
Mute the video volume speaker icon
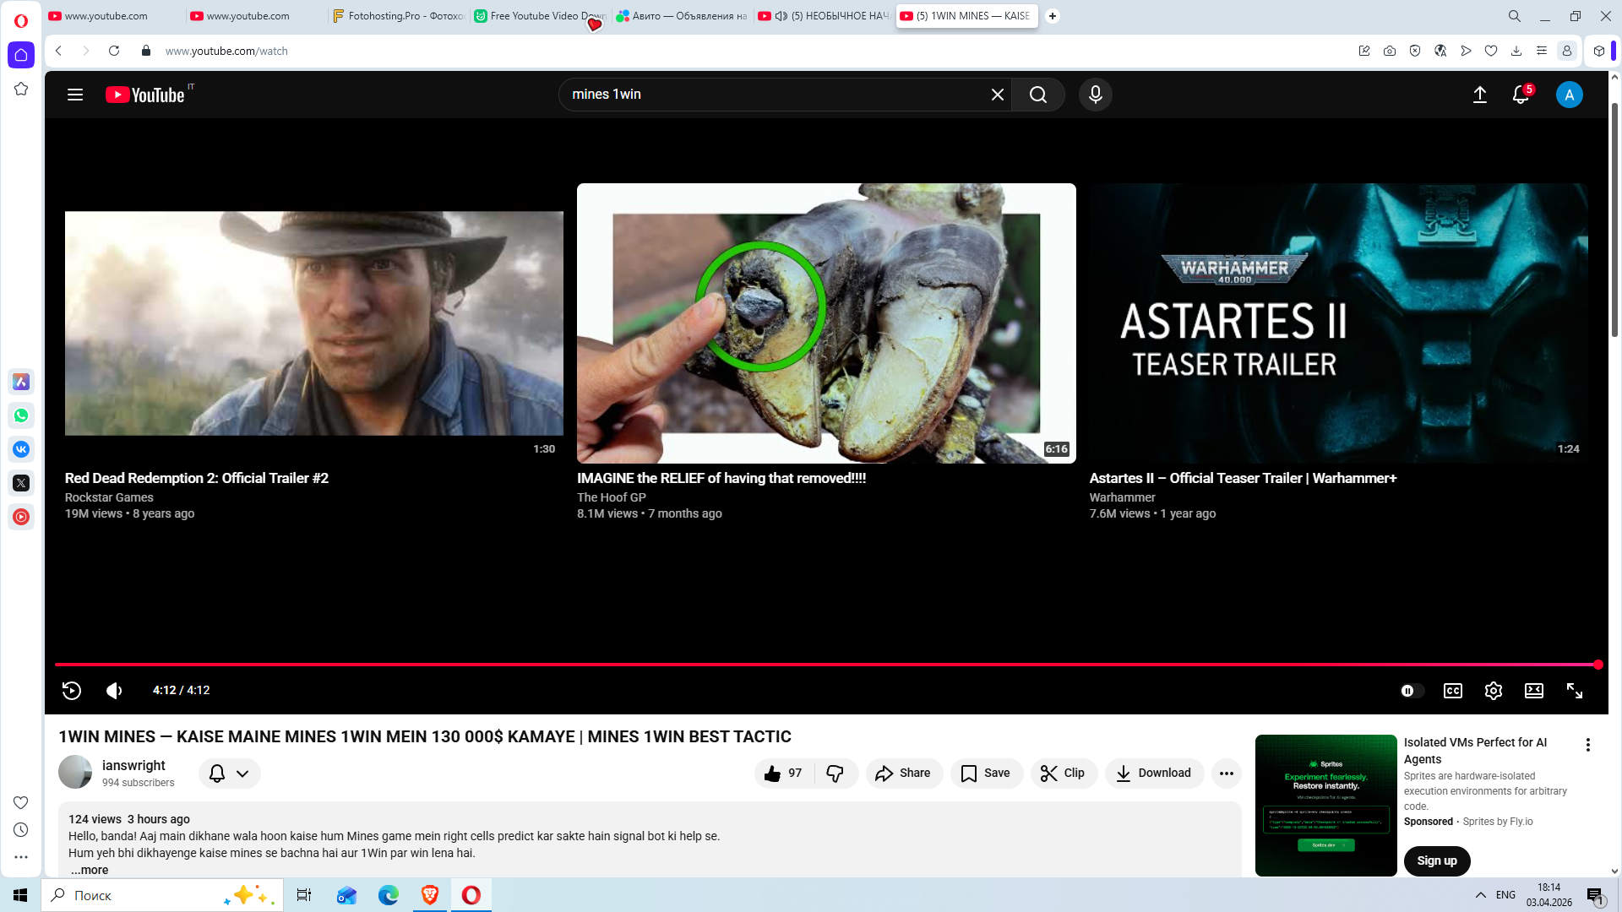114,691
